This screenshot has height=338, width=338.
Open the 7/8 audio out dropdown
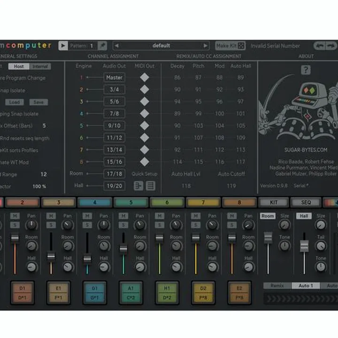click(x=114, y=114)
